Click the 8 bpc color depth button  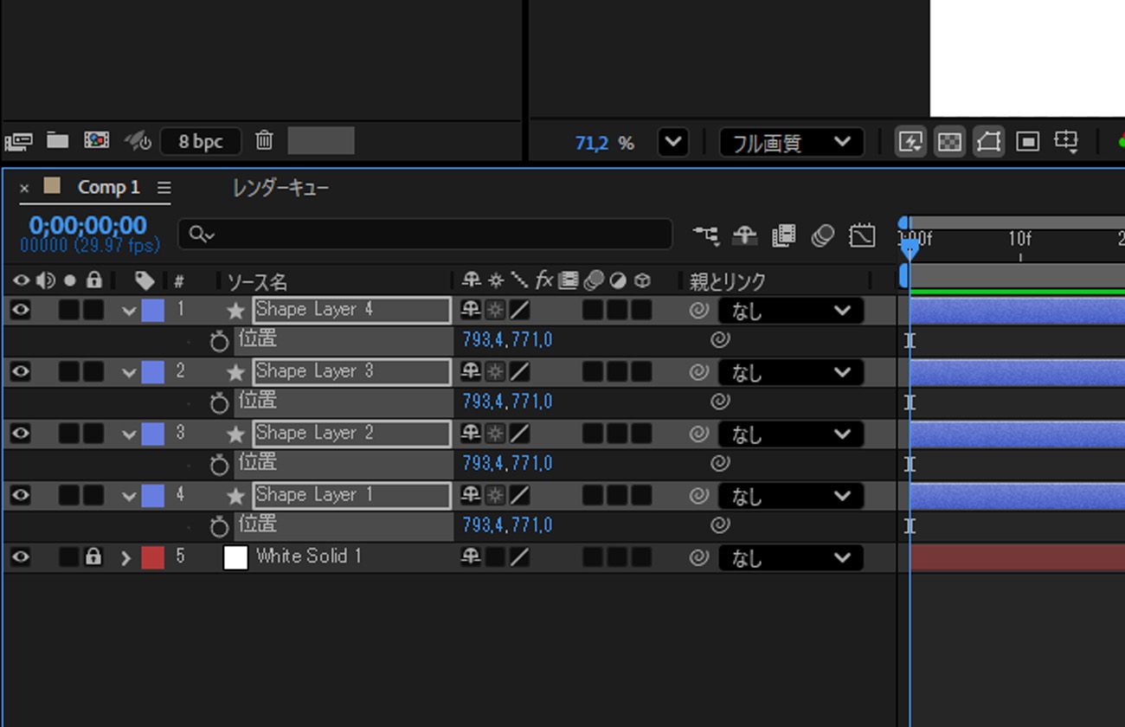pos(201,141)
